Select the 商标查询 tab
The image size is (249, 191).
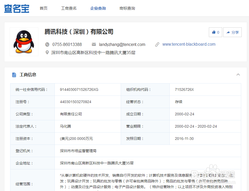click(x=127, y=8)
